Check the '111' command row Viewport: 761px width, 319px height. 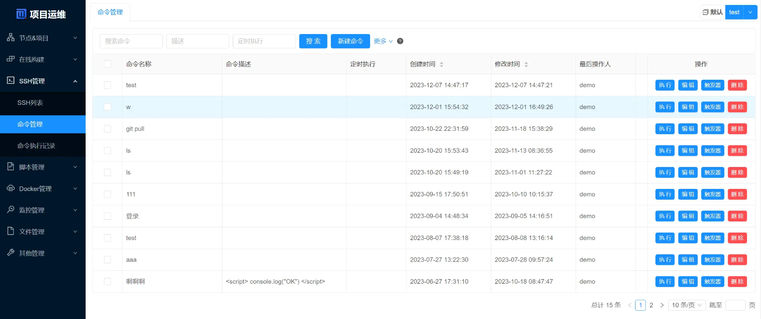point(108,194)
